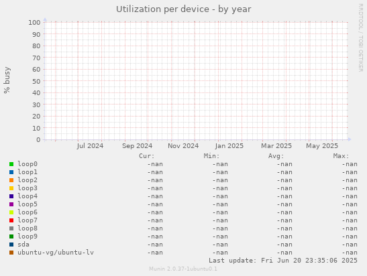Screen dimensions: 367x276
Task: Click the Cur value for loop7
Action: click(155, 220)
